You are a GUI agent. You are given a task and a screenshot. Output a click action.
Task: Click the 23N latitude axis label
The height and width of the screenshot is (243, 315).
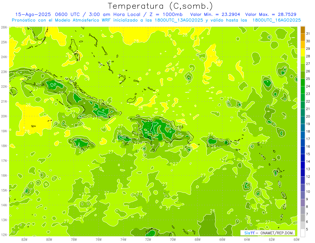(x=4, y=72)
